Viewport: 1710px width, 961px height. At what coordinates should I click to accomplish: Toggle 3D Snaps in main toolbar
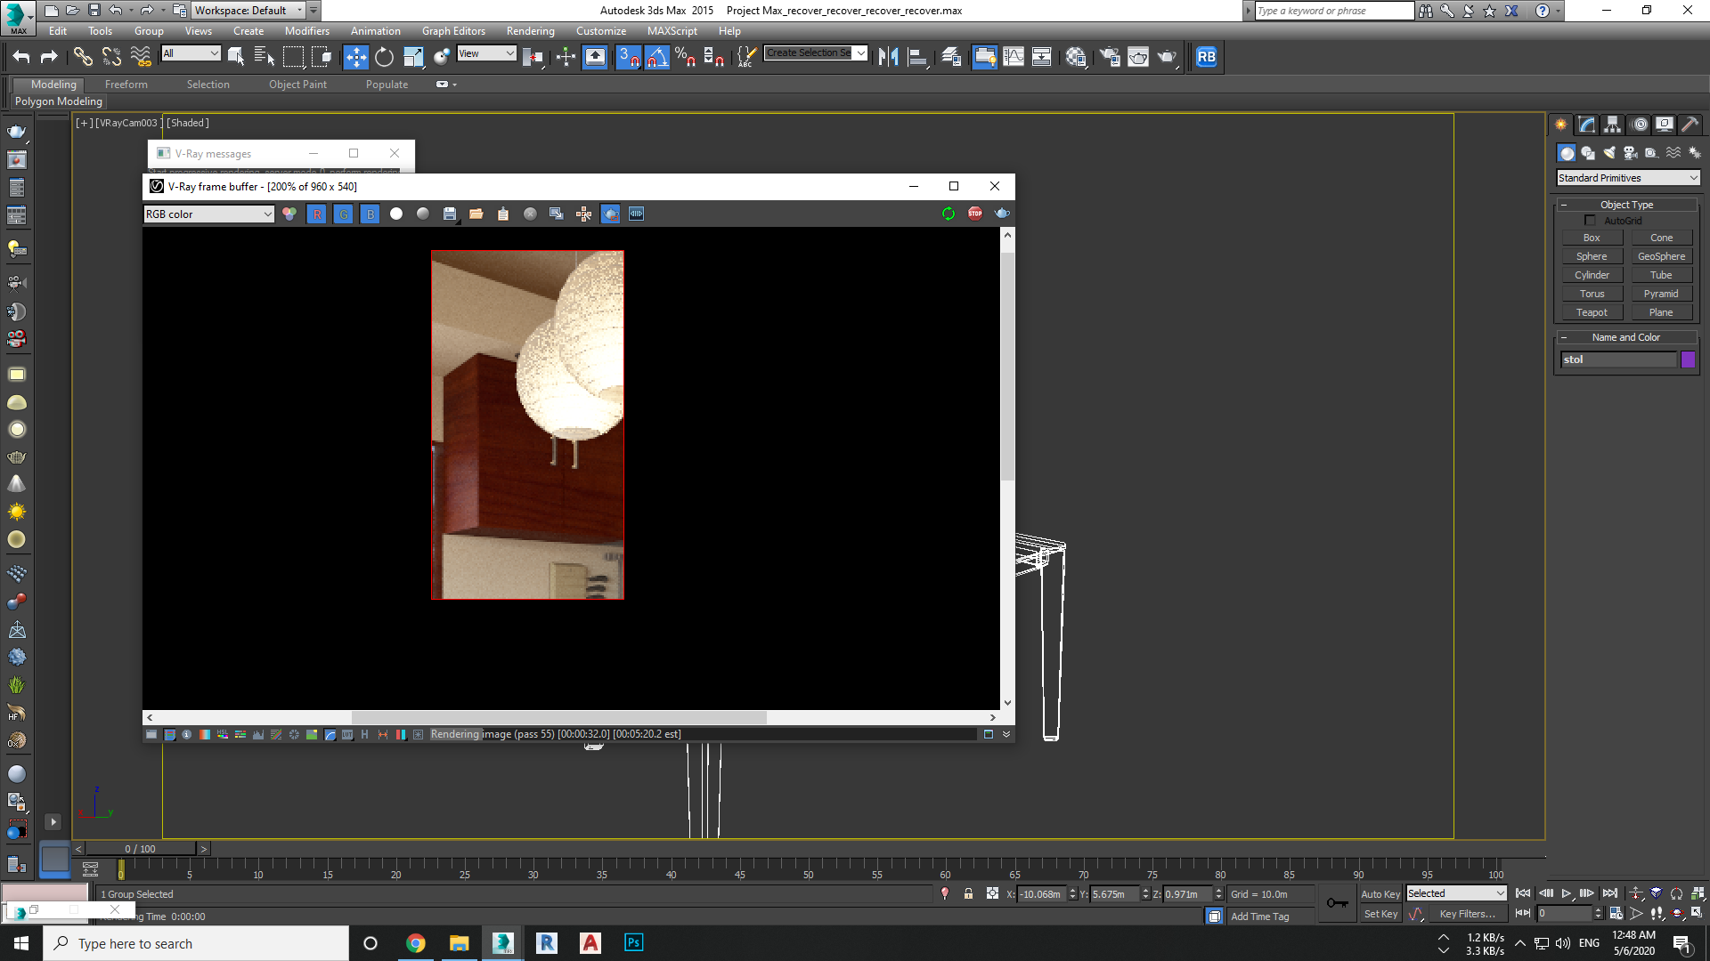pos(628,57)
